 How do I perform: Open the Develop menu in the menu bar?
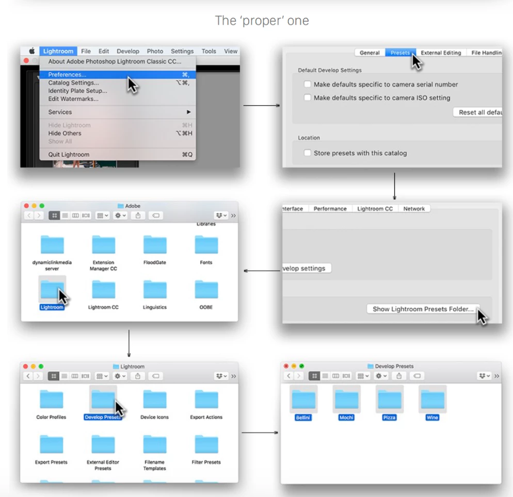(128, 52)
